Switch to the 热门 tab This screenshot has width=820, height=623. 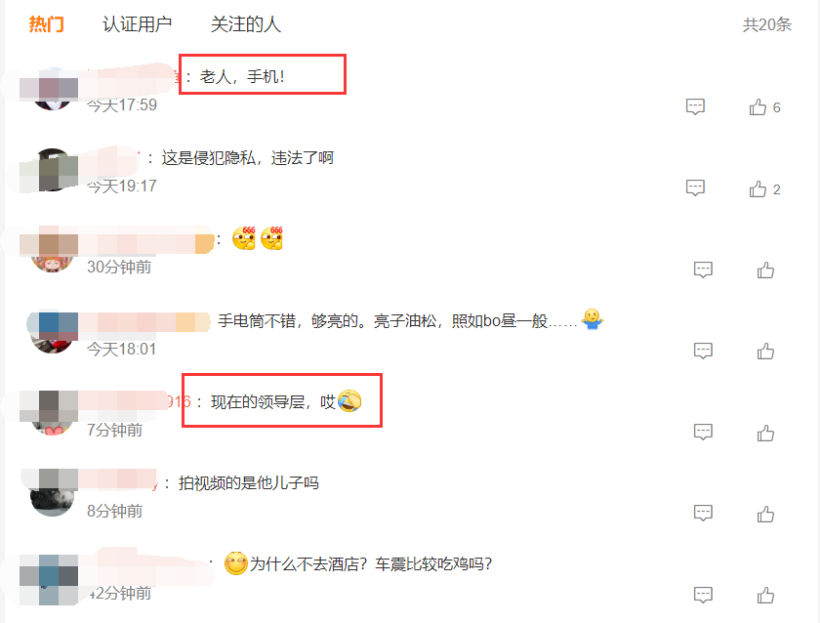tap(46, 24)
